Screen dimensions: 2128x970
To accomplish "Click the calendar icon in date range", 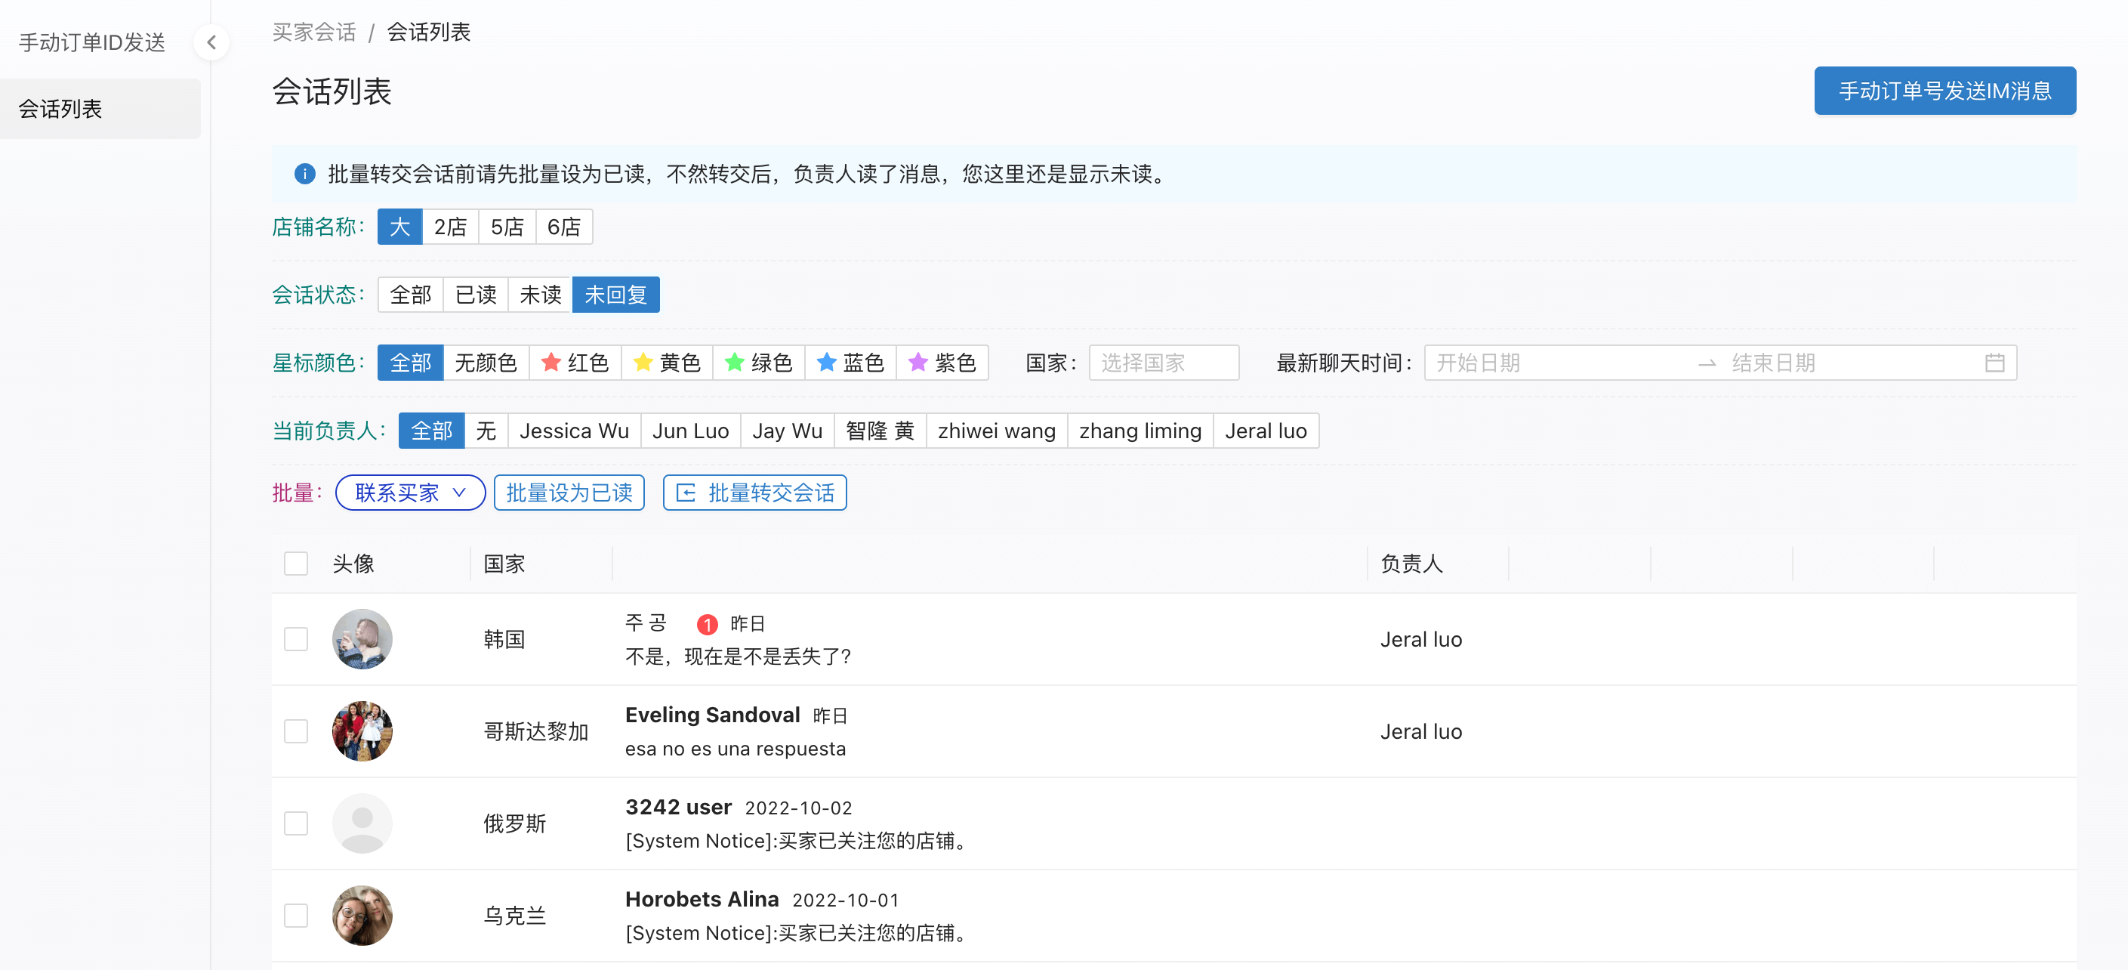I will (1994, 363).
